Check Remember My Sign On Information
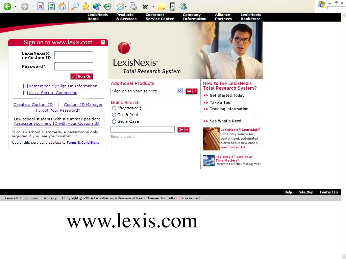346x259 pixels. click(x=25, y=86)
